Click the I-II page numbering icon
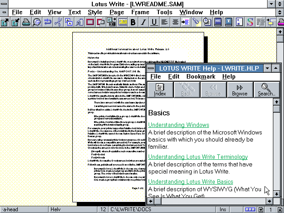Image resolution: width=284 pixels, height=213 pixels. coord(240,22)
